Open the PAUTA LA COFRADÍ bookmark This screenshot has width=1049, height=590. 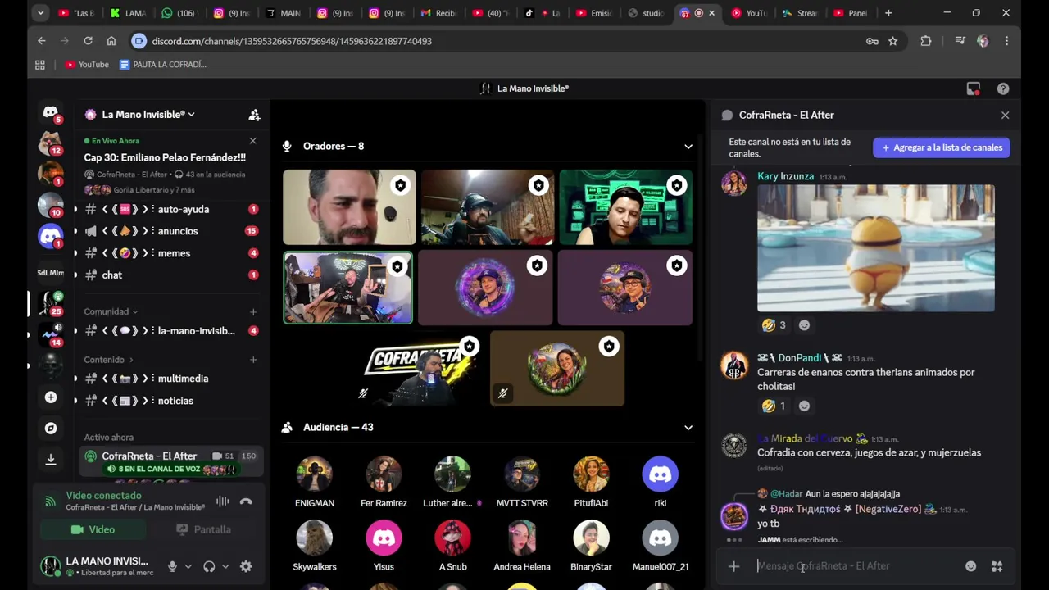coord(163,65)
